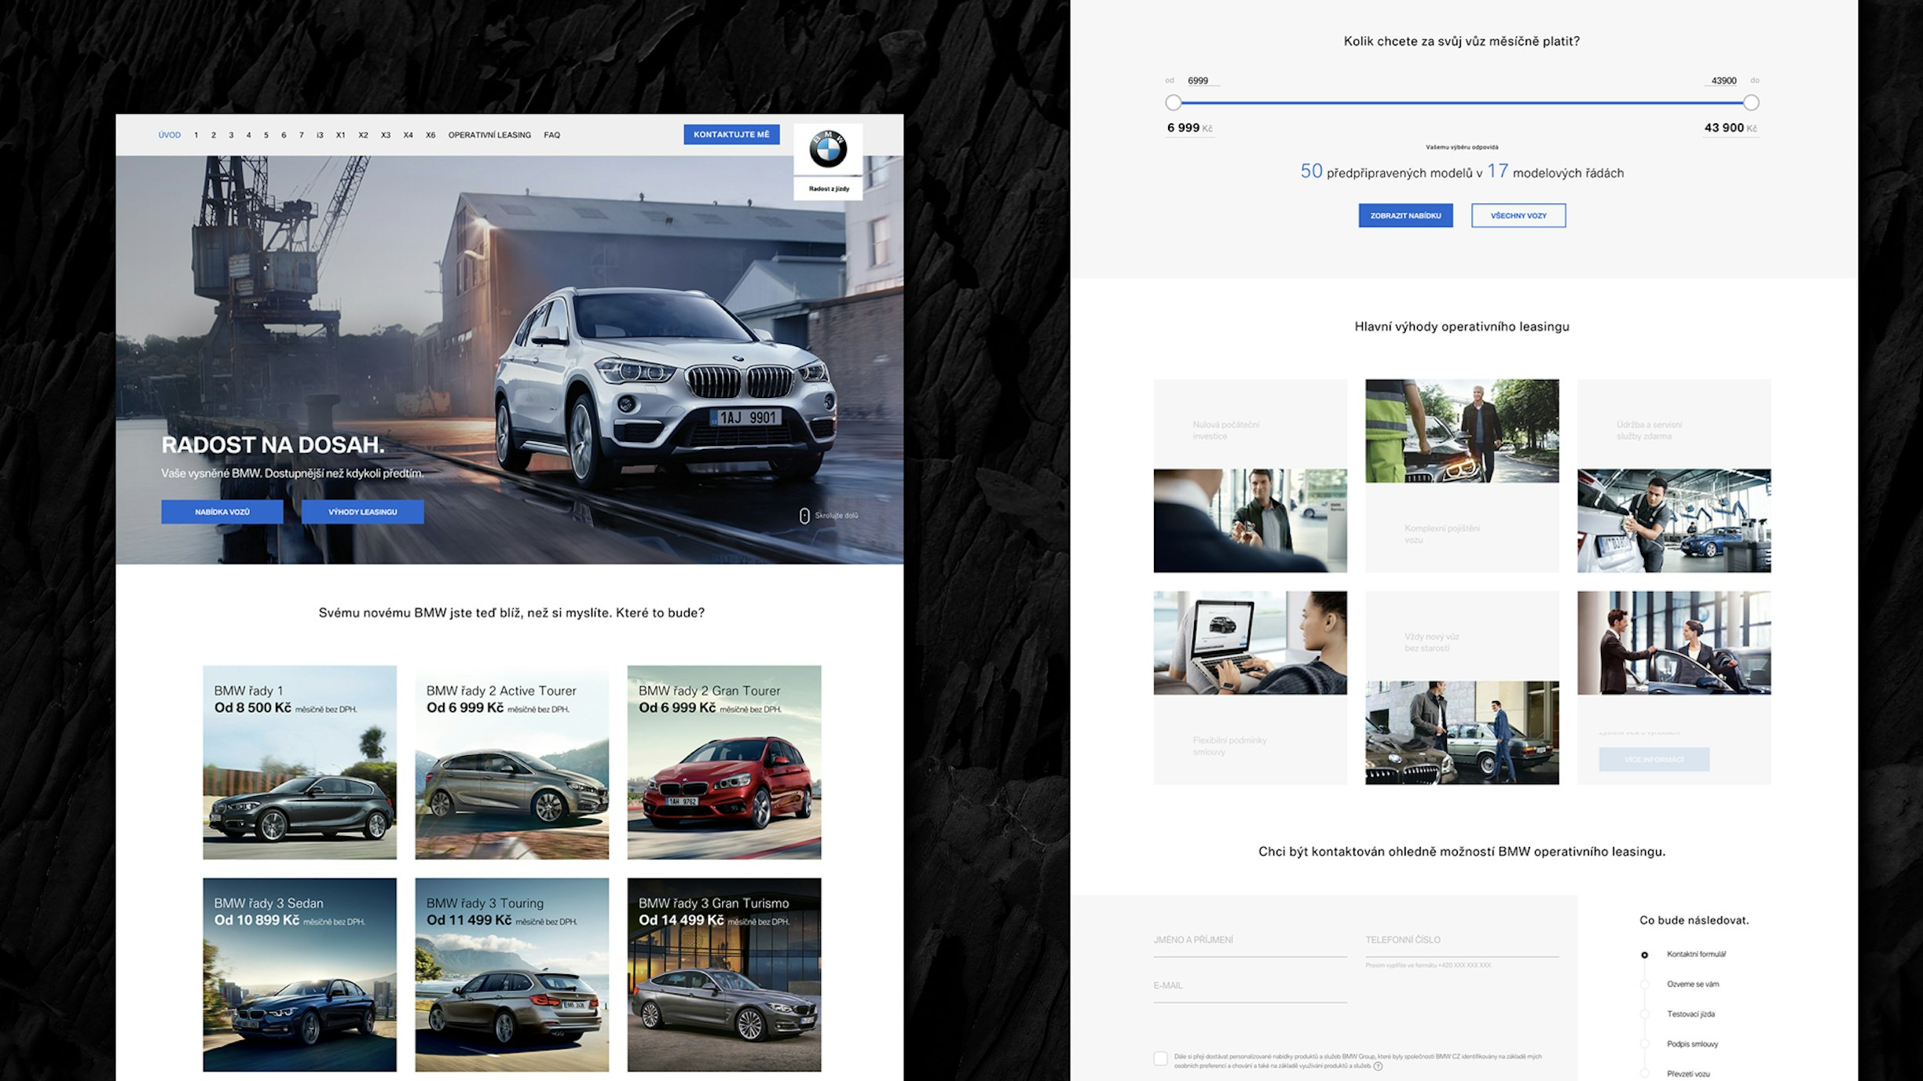Open series 6 in the navigation bar
The image size is (1923, 1081).
point(284,135)
